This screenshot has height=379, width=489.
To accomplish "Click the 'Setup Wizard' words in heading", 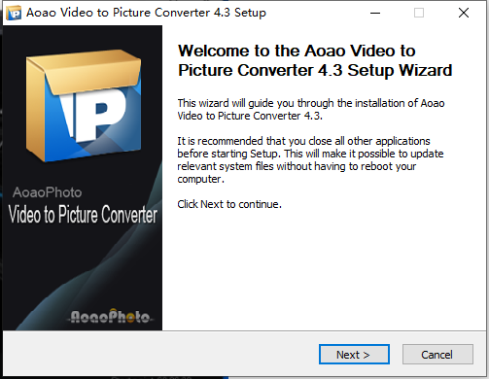I will pyautogui.click(x=400, y=70).
